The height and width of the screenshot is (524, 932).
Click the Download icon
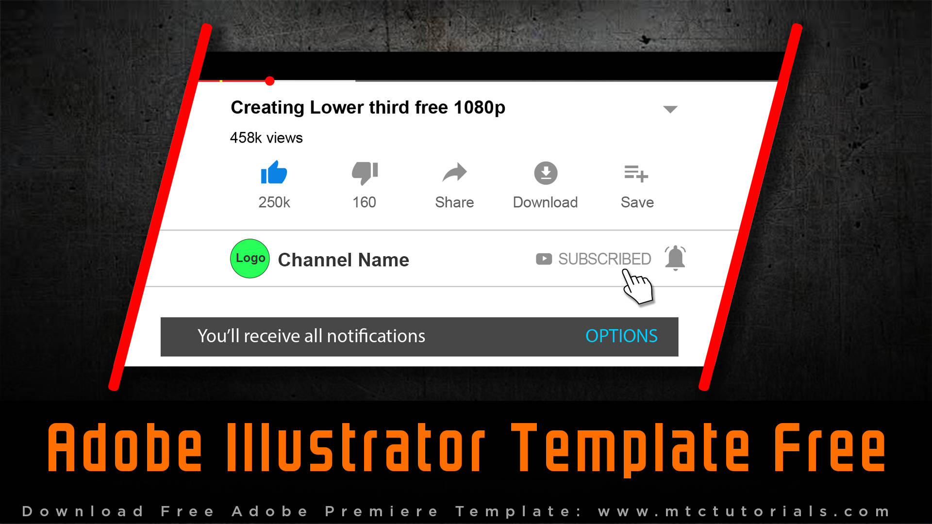pyautogui.click(x=544, y=173)
